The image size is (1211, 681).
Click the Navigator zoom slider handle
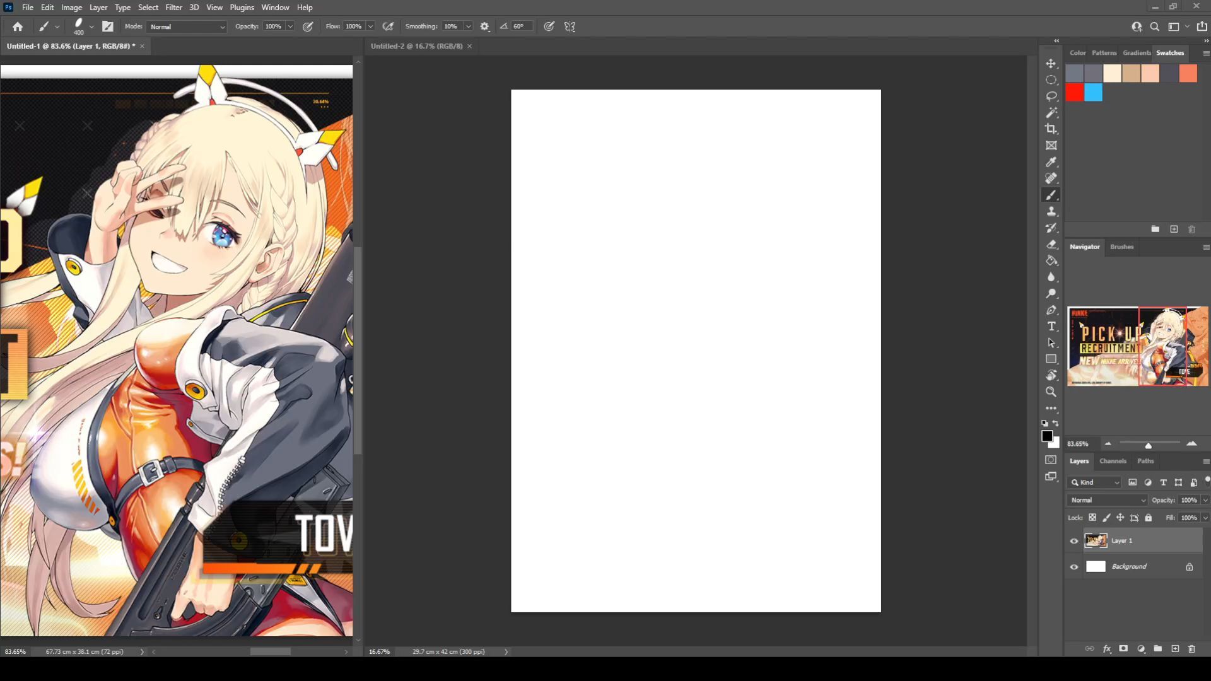[1148, 445]
